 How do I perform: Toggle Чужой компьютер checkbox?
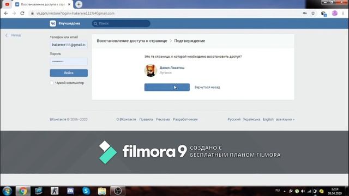tap(52, 83)
